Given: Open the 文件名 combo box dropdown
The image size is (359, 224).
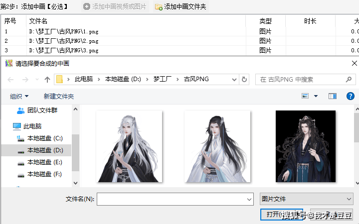Looking at the screenshot, I should 249,199.
